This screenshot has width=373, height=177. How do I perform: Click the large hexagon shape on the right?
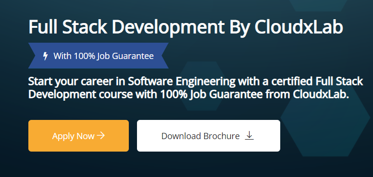pos(327,117)
